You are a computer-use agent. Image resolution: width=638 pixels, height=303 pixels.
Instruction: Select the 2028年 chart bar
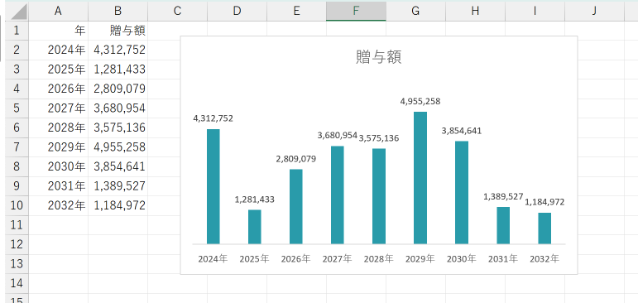(379, 196)
